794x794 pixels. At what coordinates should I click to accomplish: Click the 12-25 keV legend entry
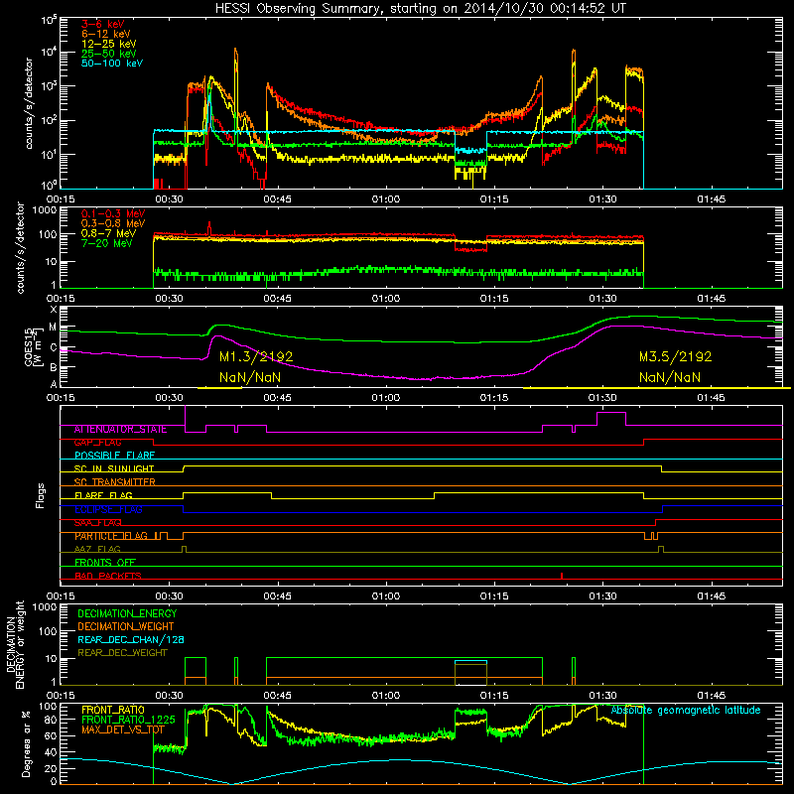pos(109,44)
